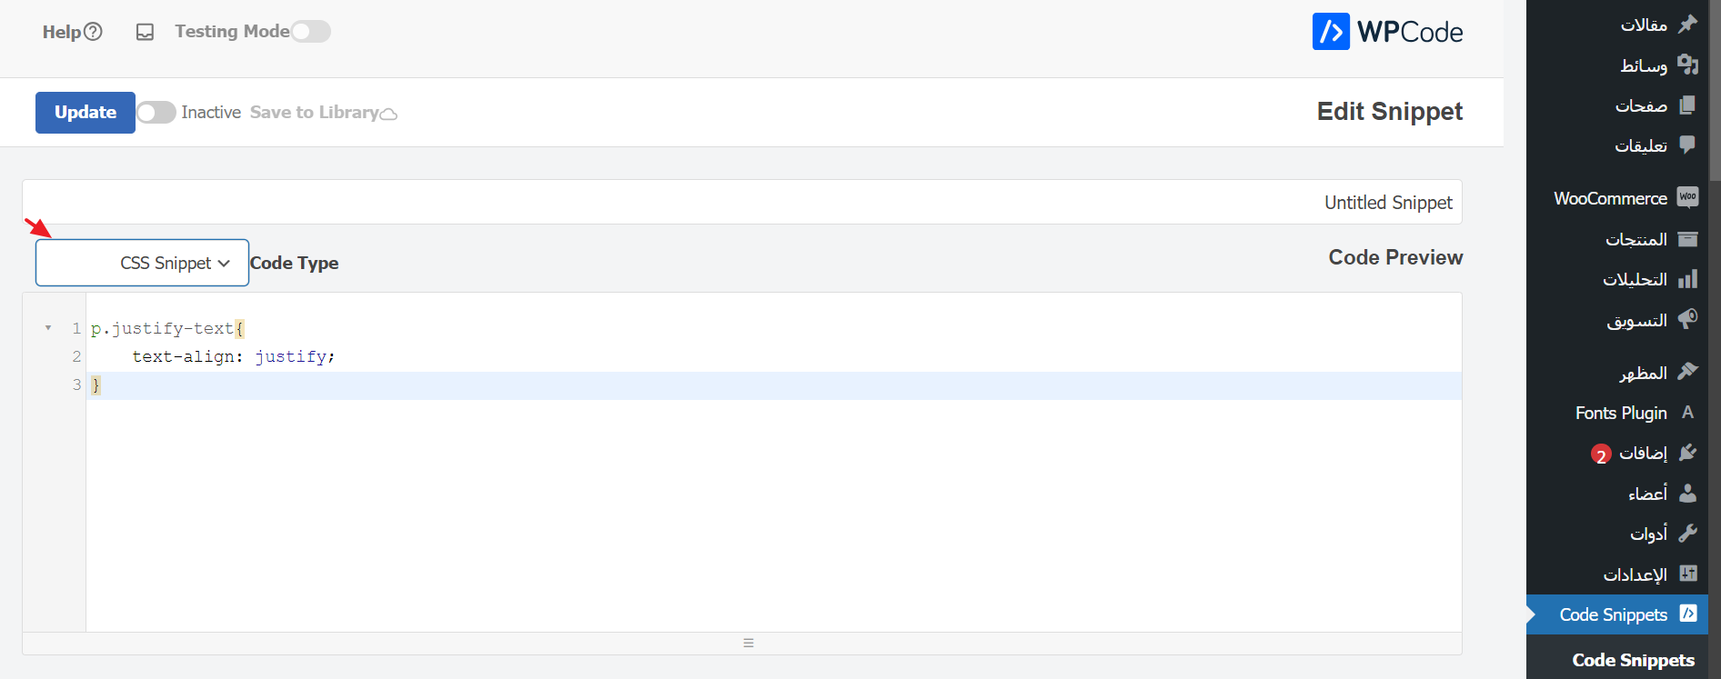Enable the Testing Mode toggle
Viewport: 1721px width, 679px height.
coord(310,32)
